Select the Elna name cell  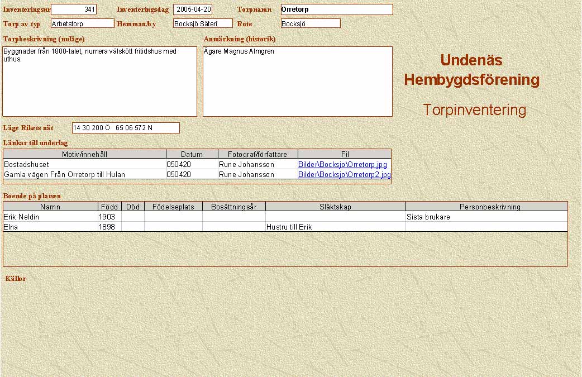[x=50, y=227]
